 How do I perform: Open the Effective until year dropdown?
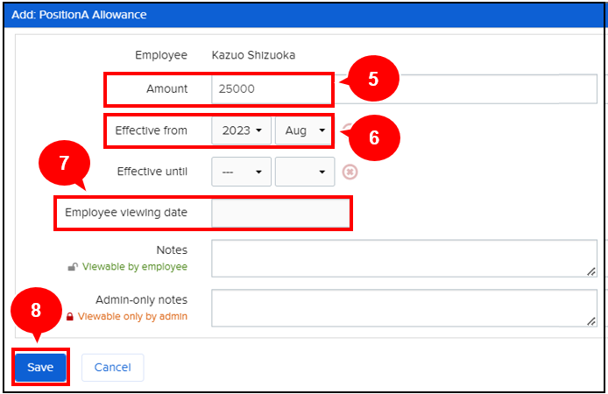click(241, 172)
